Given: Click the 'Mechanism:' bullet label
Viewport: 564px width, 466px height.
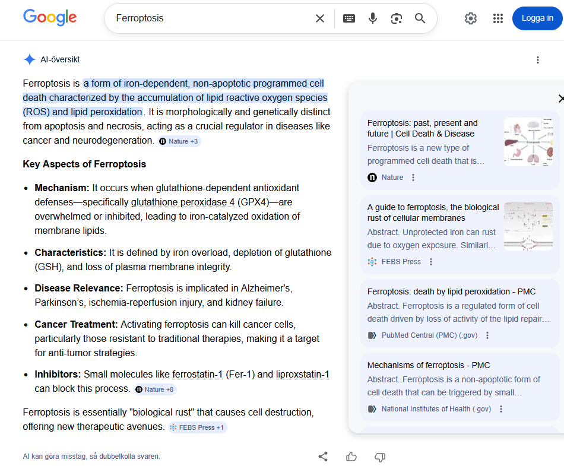Looking at the screenshot, I should click(62, 188).
